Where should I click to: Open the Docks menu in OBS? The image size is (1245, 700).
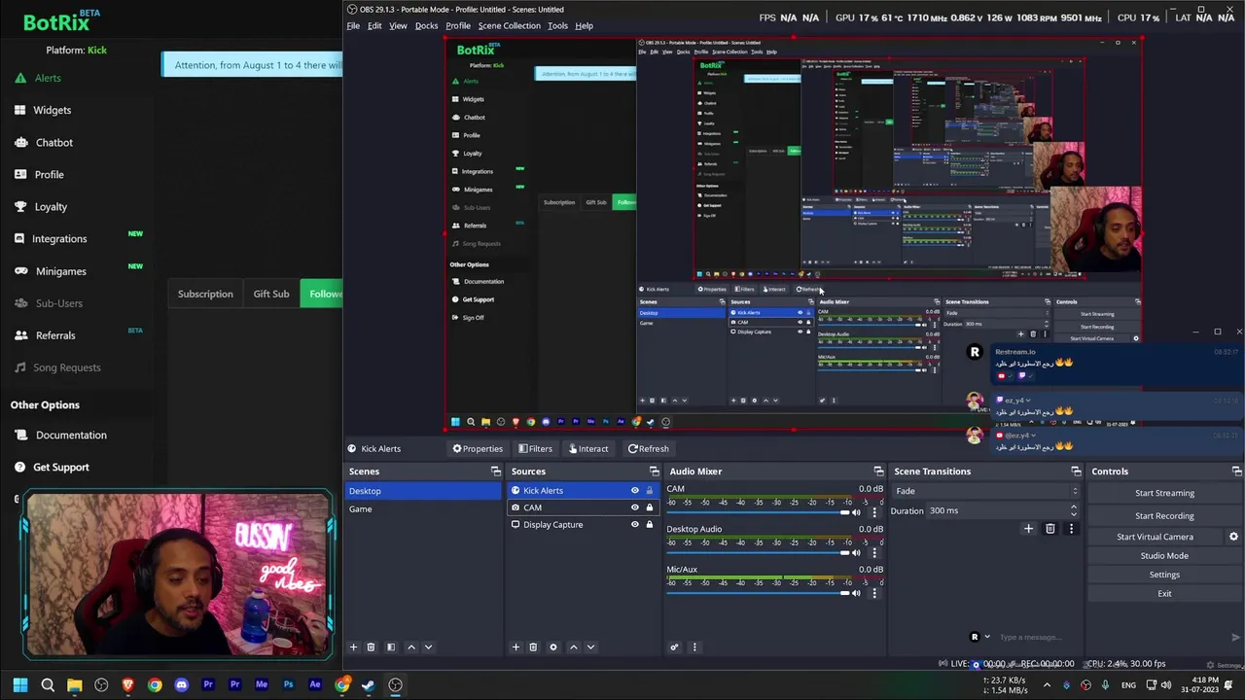tap(427, 25)
